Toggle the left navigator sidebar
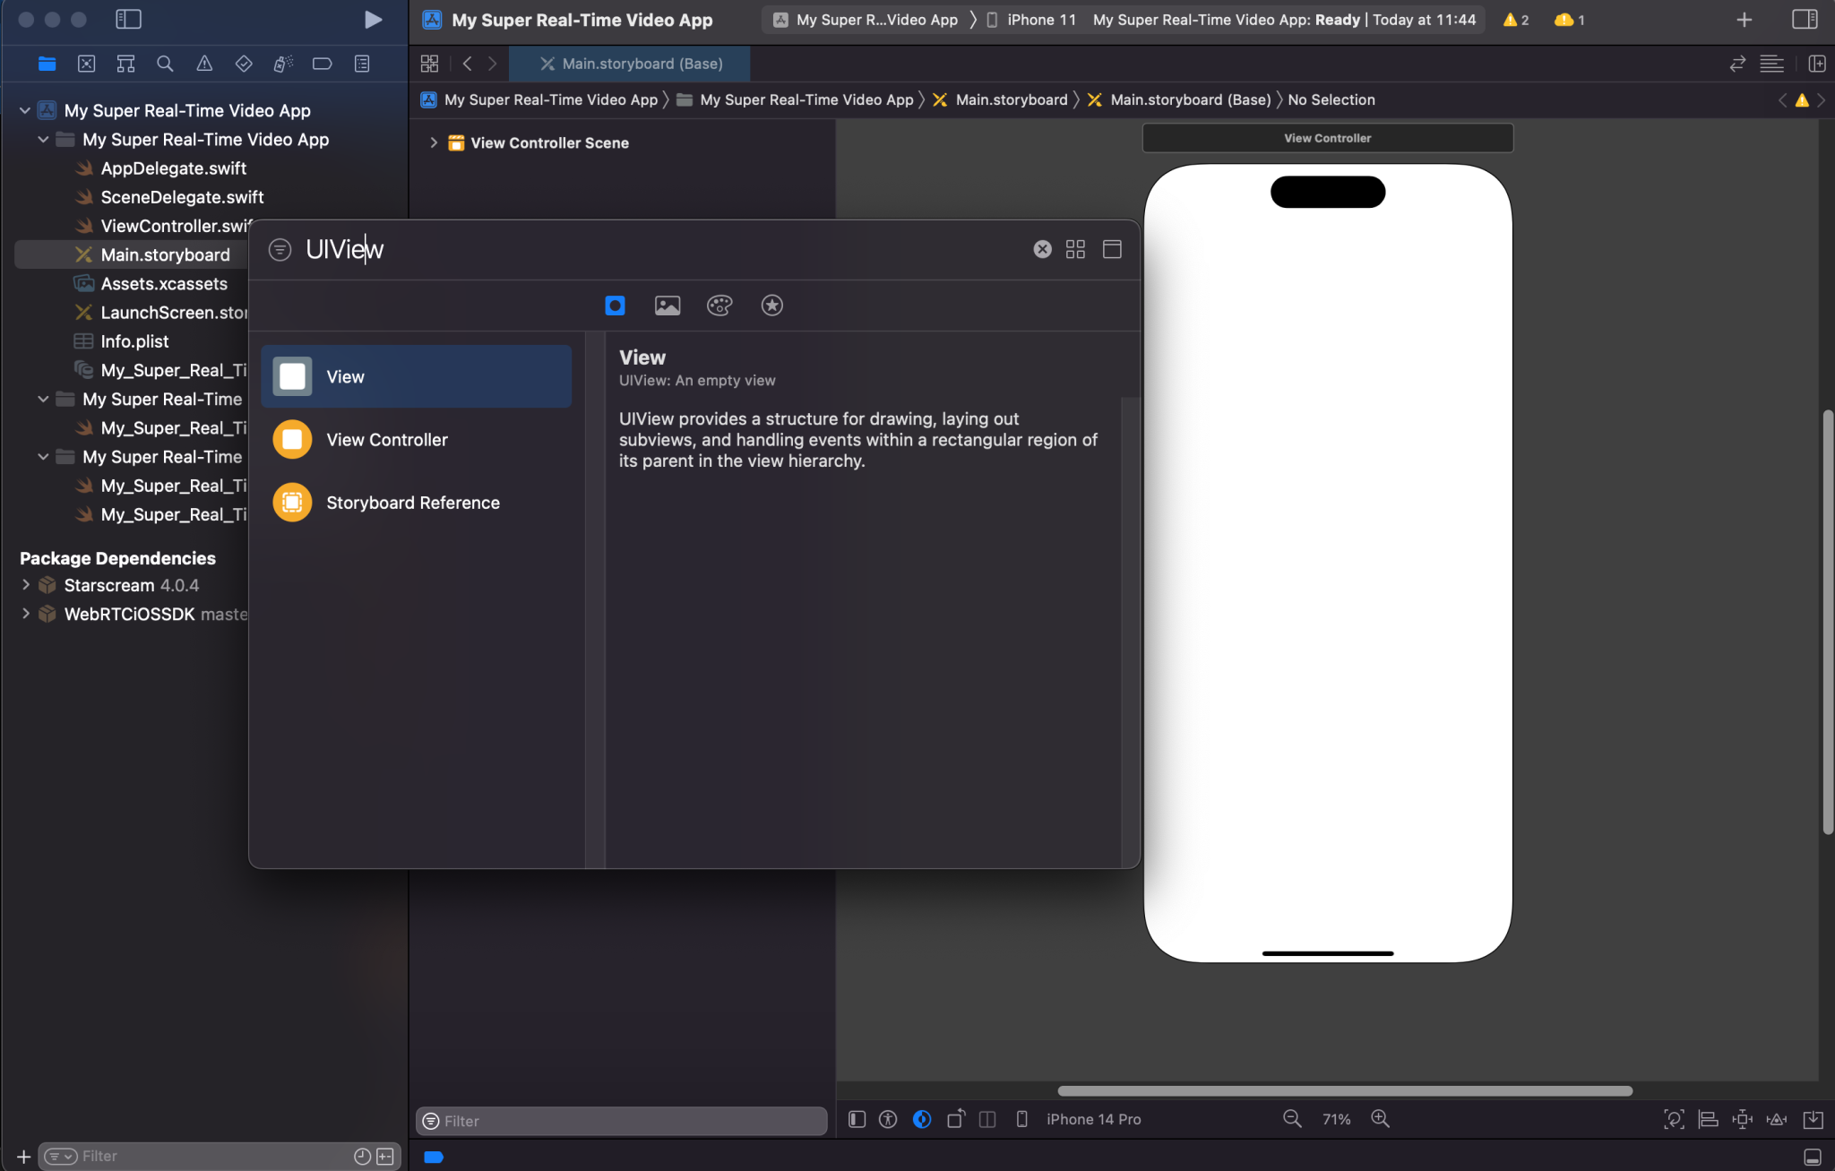The width and height of the screenshot is (1835, 1171). pos(128,20)
